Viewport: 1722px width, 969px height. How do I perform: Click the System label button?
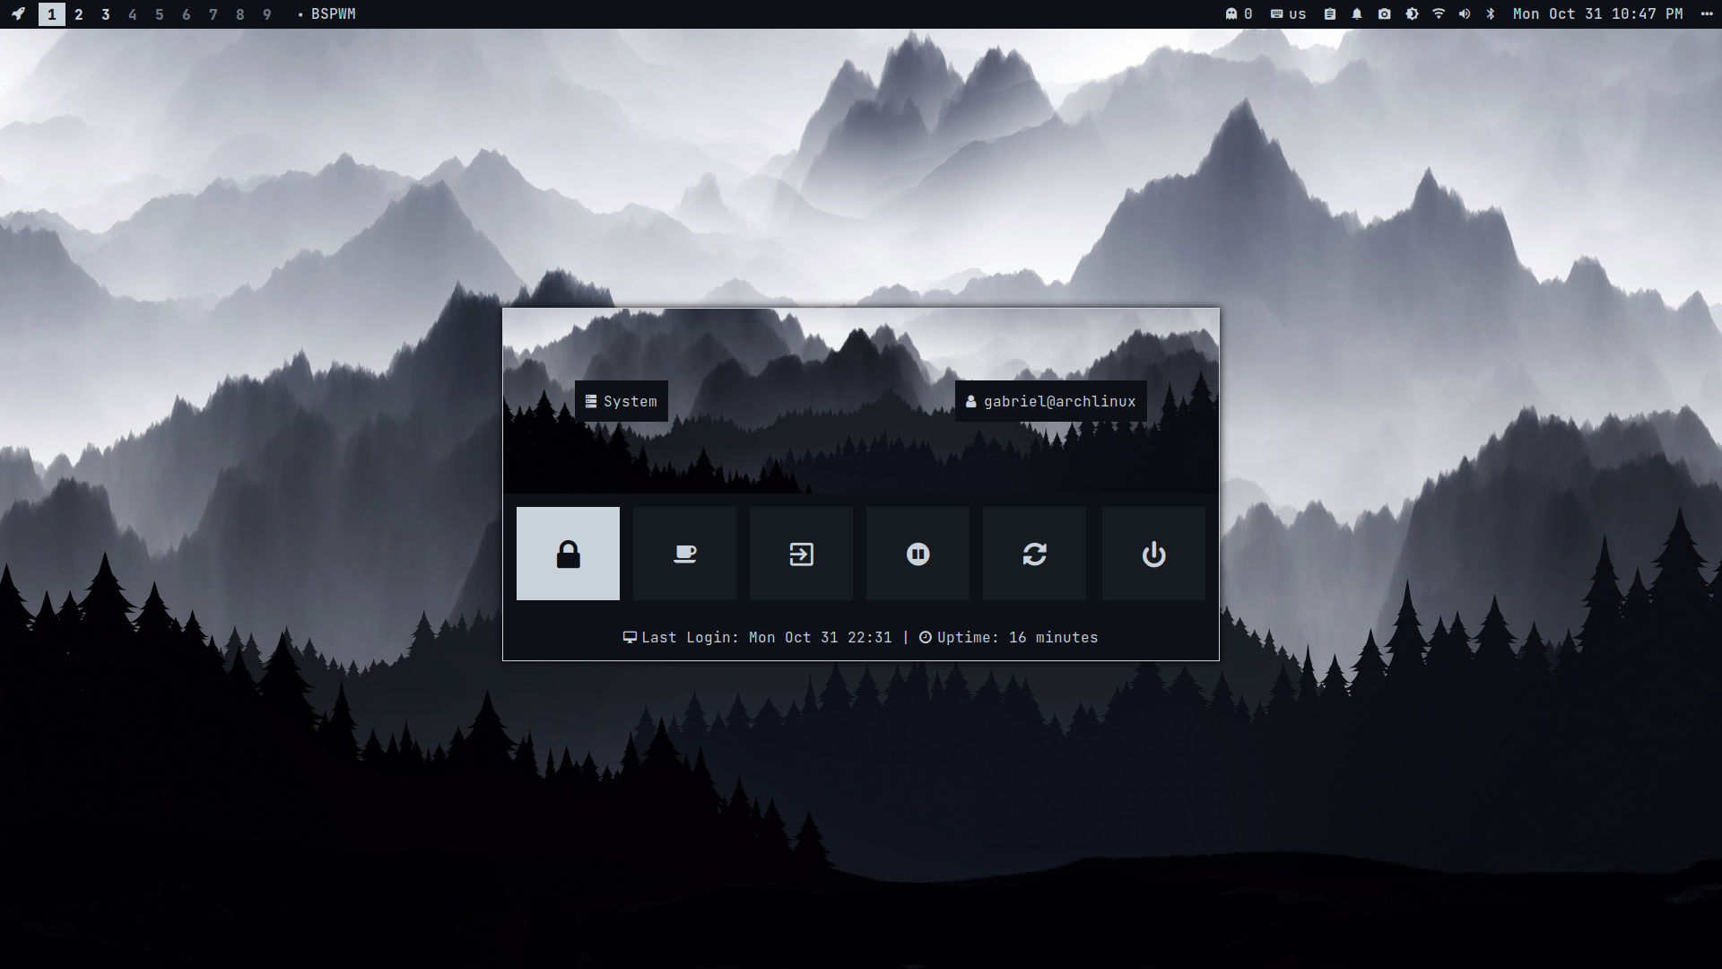point(621,401)
